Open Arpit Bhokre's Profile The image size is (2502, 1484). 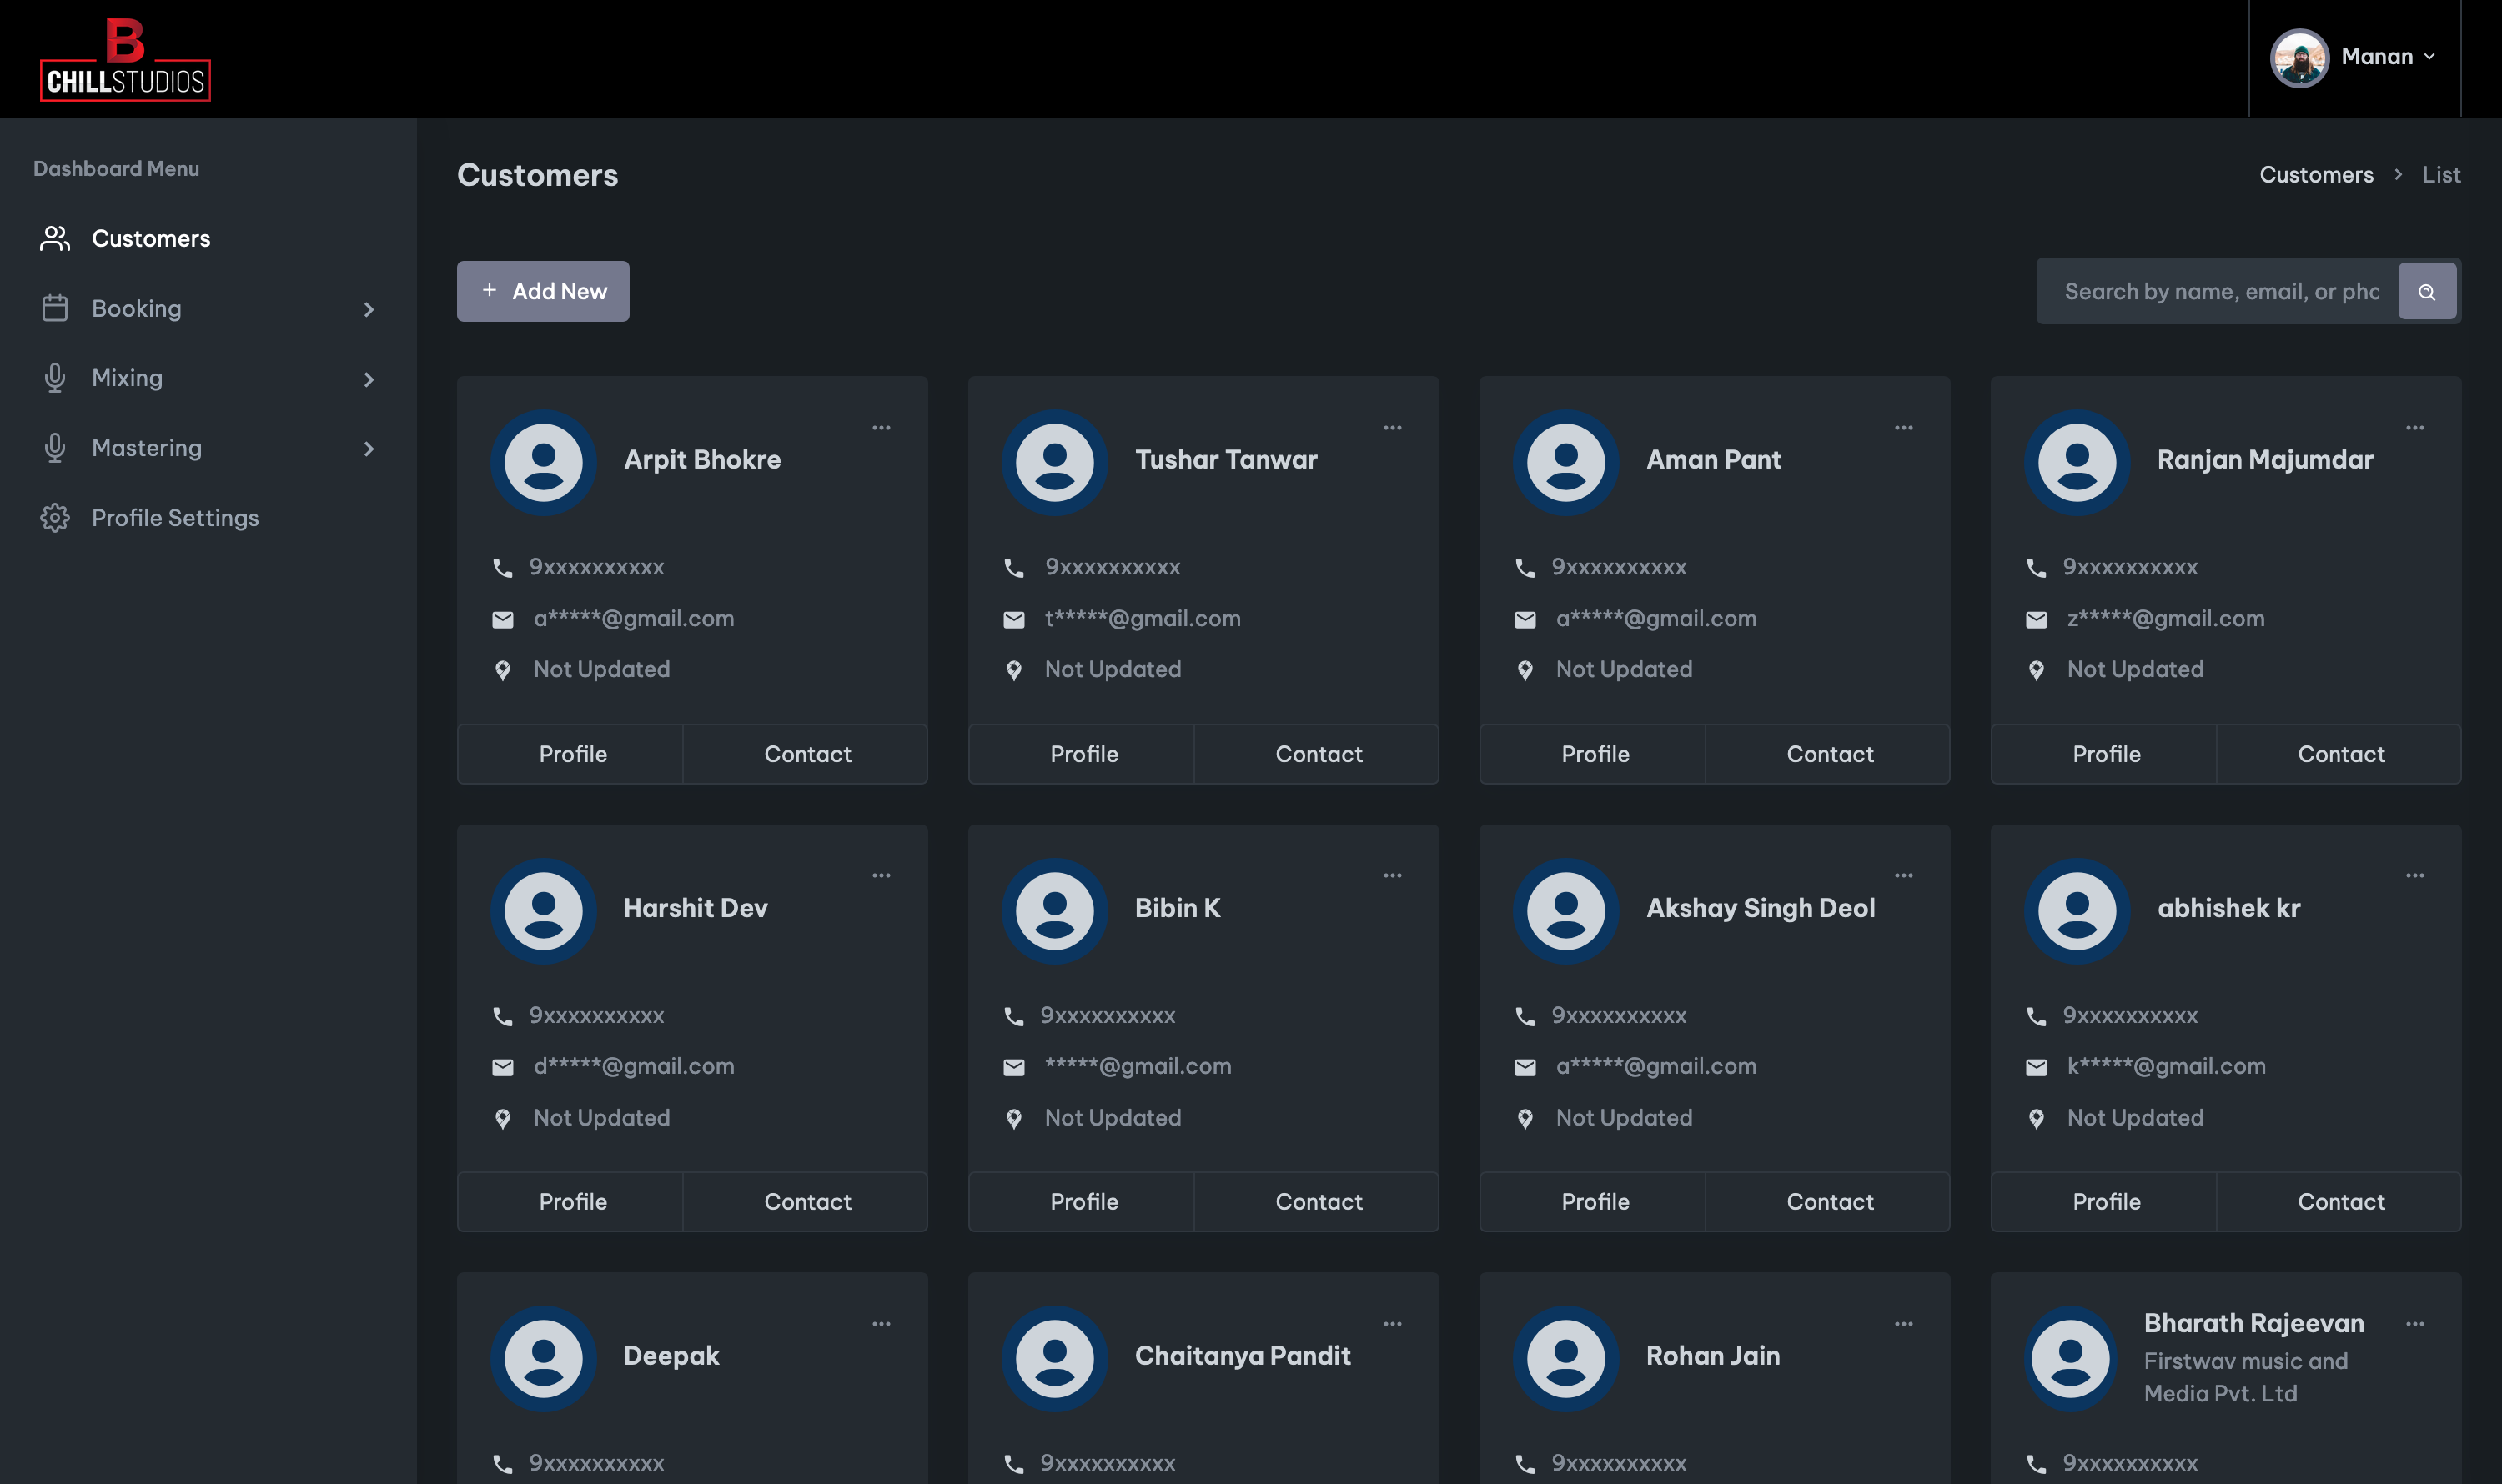click(571, 754)
